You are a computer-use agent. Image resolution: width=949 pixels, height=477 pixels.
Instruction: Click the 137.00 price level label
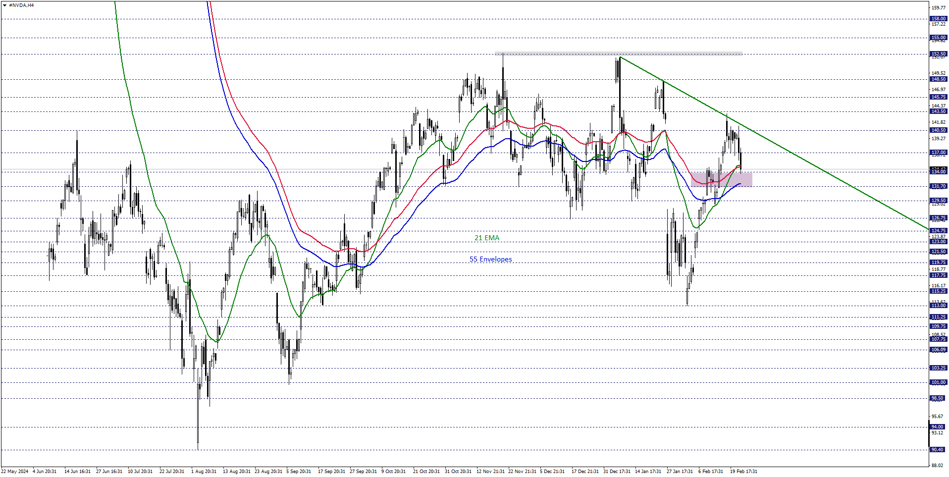[938, 153]
